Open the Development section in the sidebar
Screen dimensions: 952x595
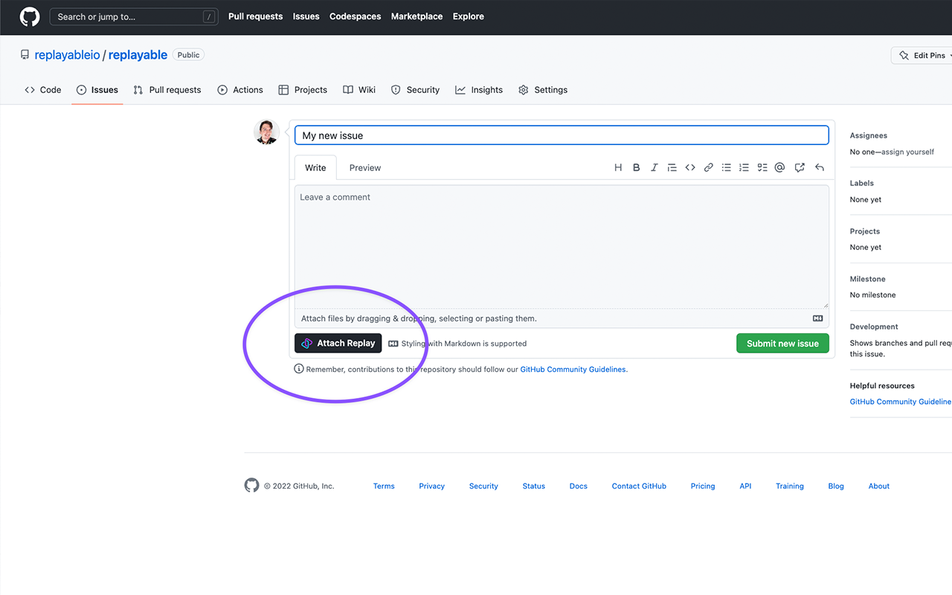coord(874,327)
